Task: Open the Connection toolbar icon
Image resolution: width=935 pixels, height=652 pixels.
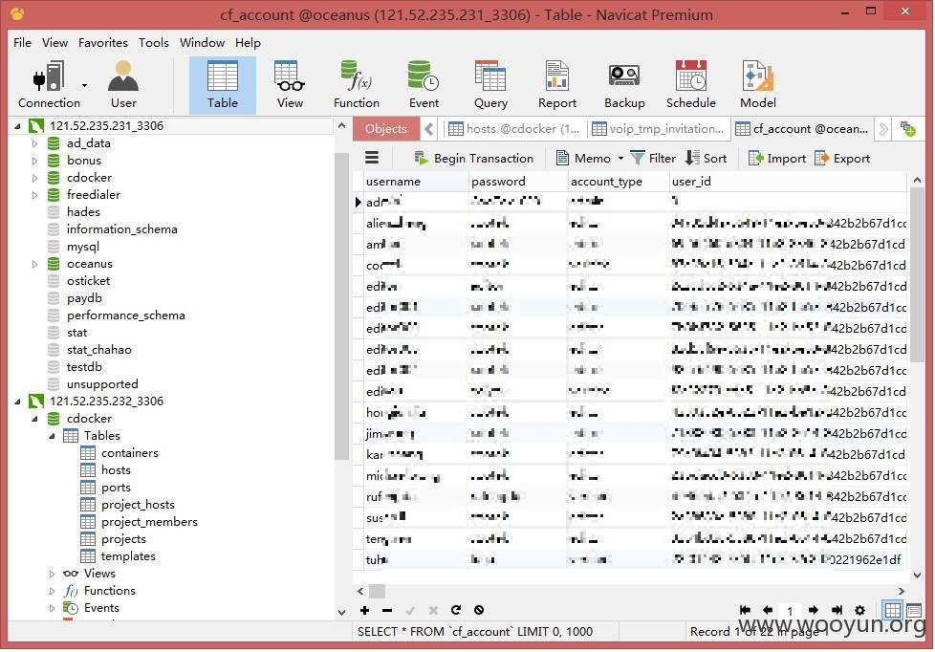Action: click(49, 85)
